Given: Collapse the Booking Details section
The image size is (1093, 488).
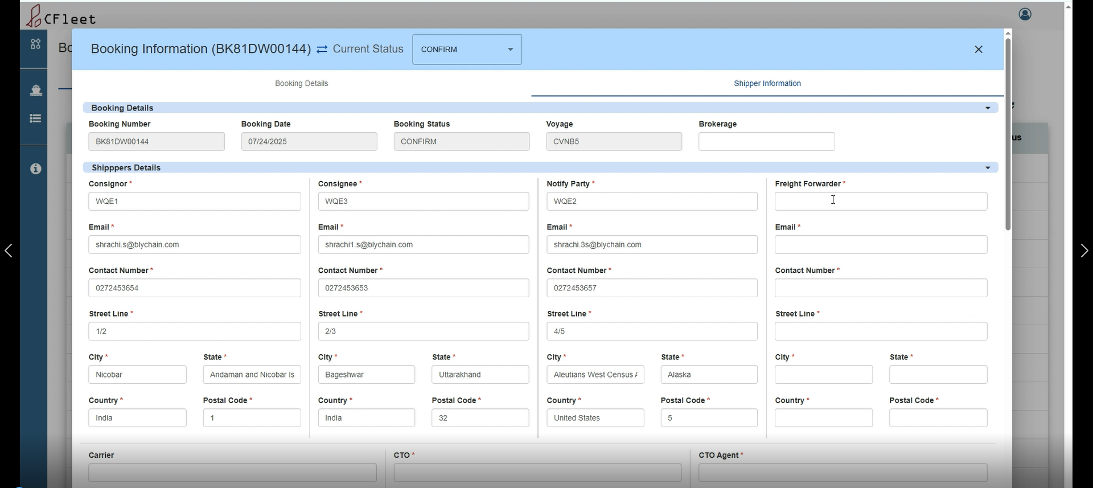Looking at the screenshot, I should coord(988,108).
